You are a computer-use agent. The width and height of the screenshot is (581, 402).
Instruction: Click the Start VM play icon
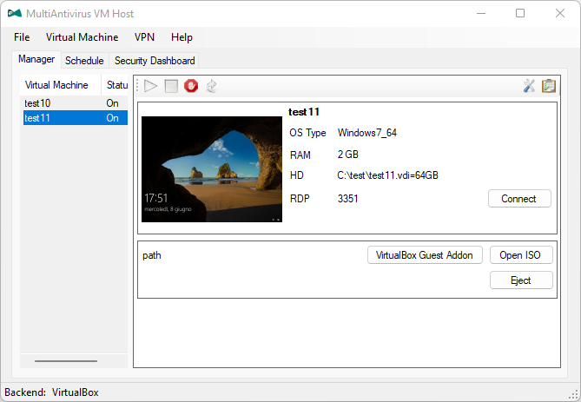[x=150, y=86]
